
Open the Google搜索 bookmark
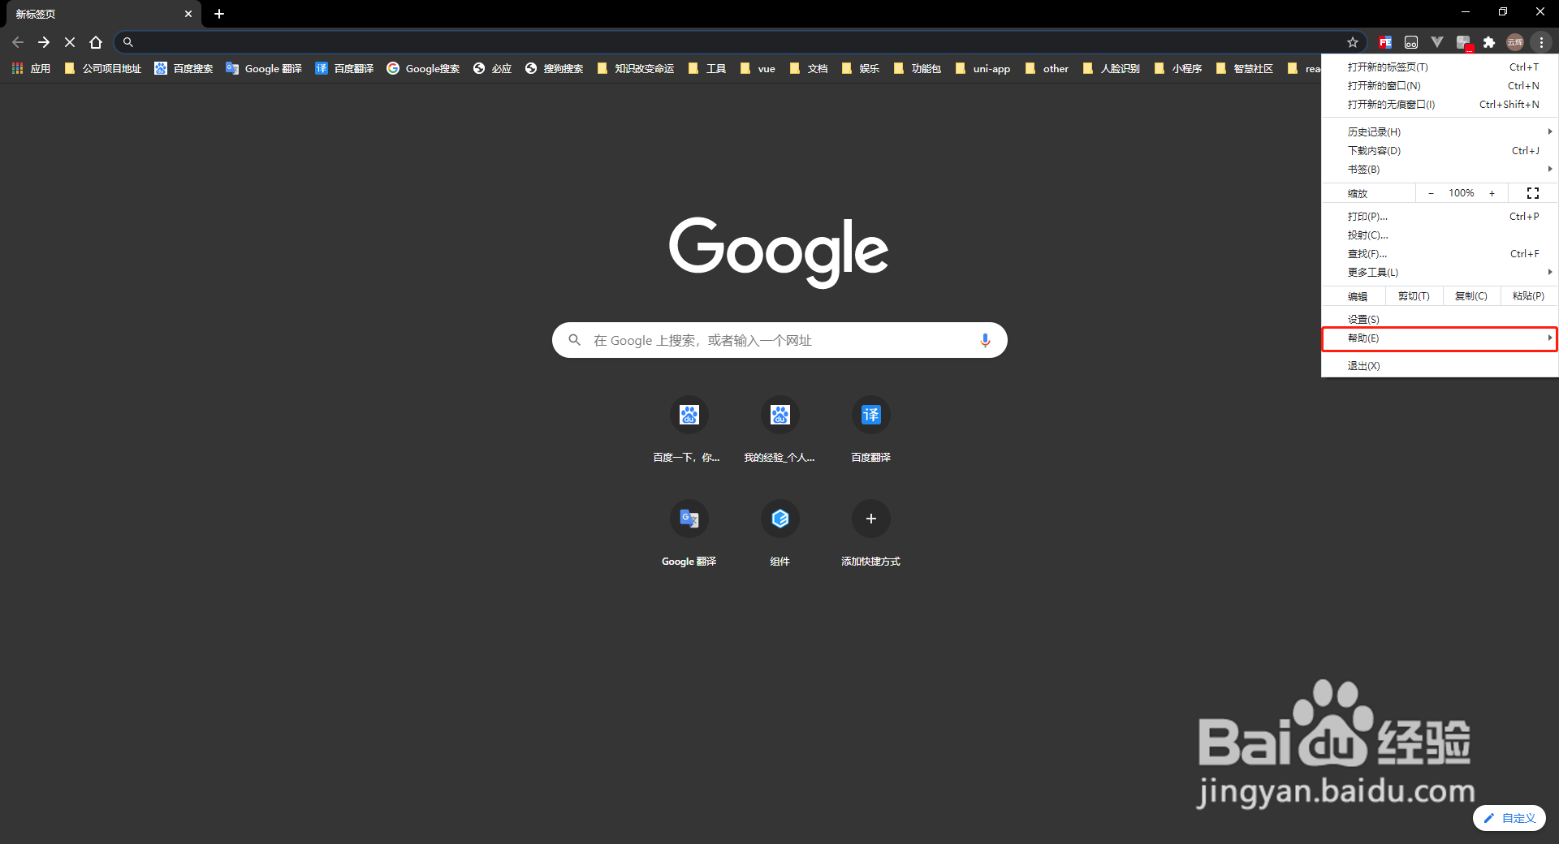pos(423,69)
